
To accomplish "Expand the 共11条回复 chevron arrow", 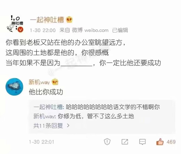I will point(68,126).
